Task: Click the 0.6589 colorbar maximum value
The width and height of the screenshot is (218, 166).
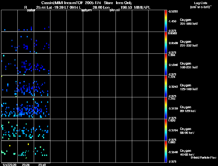Action: coord(172,33)
